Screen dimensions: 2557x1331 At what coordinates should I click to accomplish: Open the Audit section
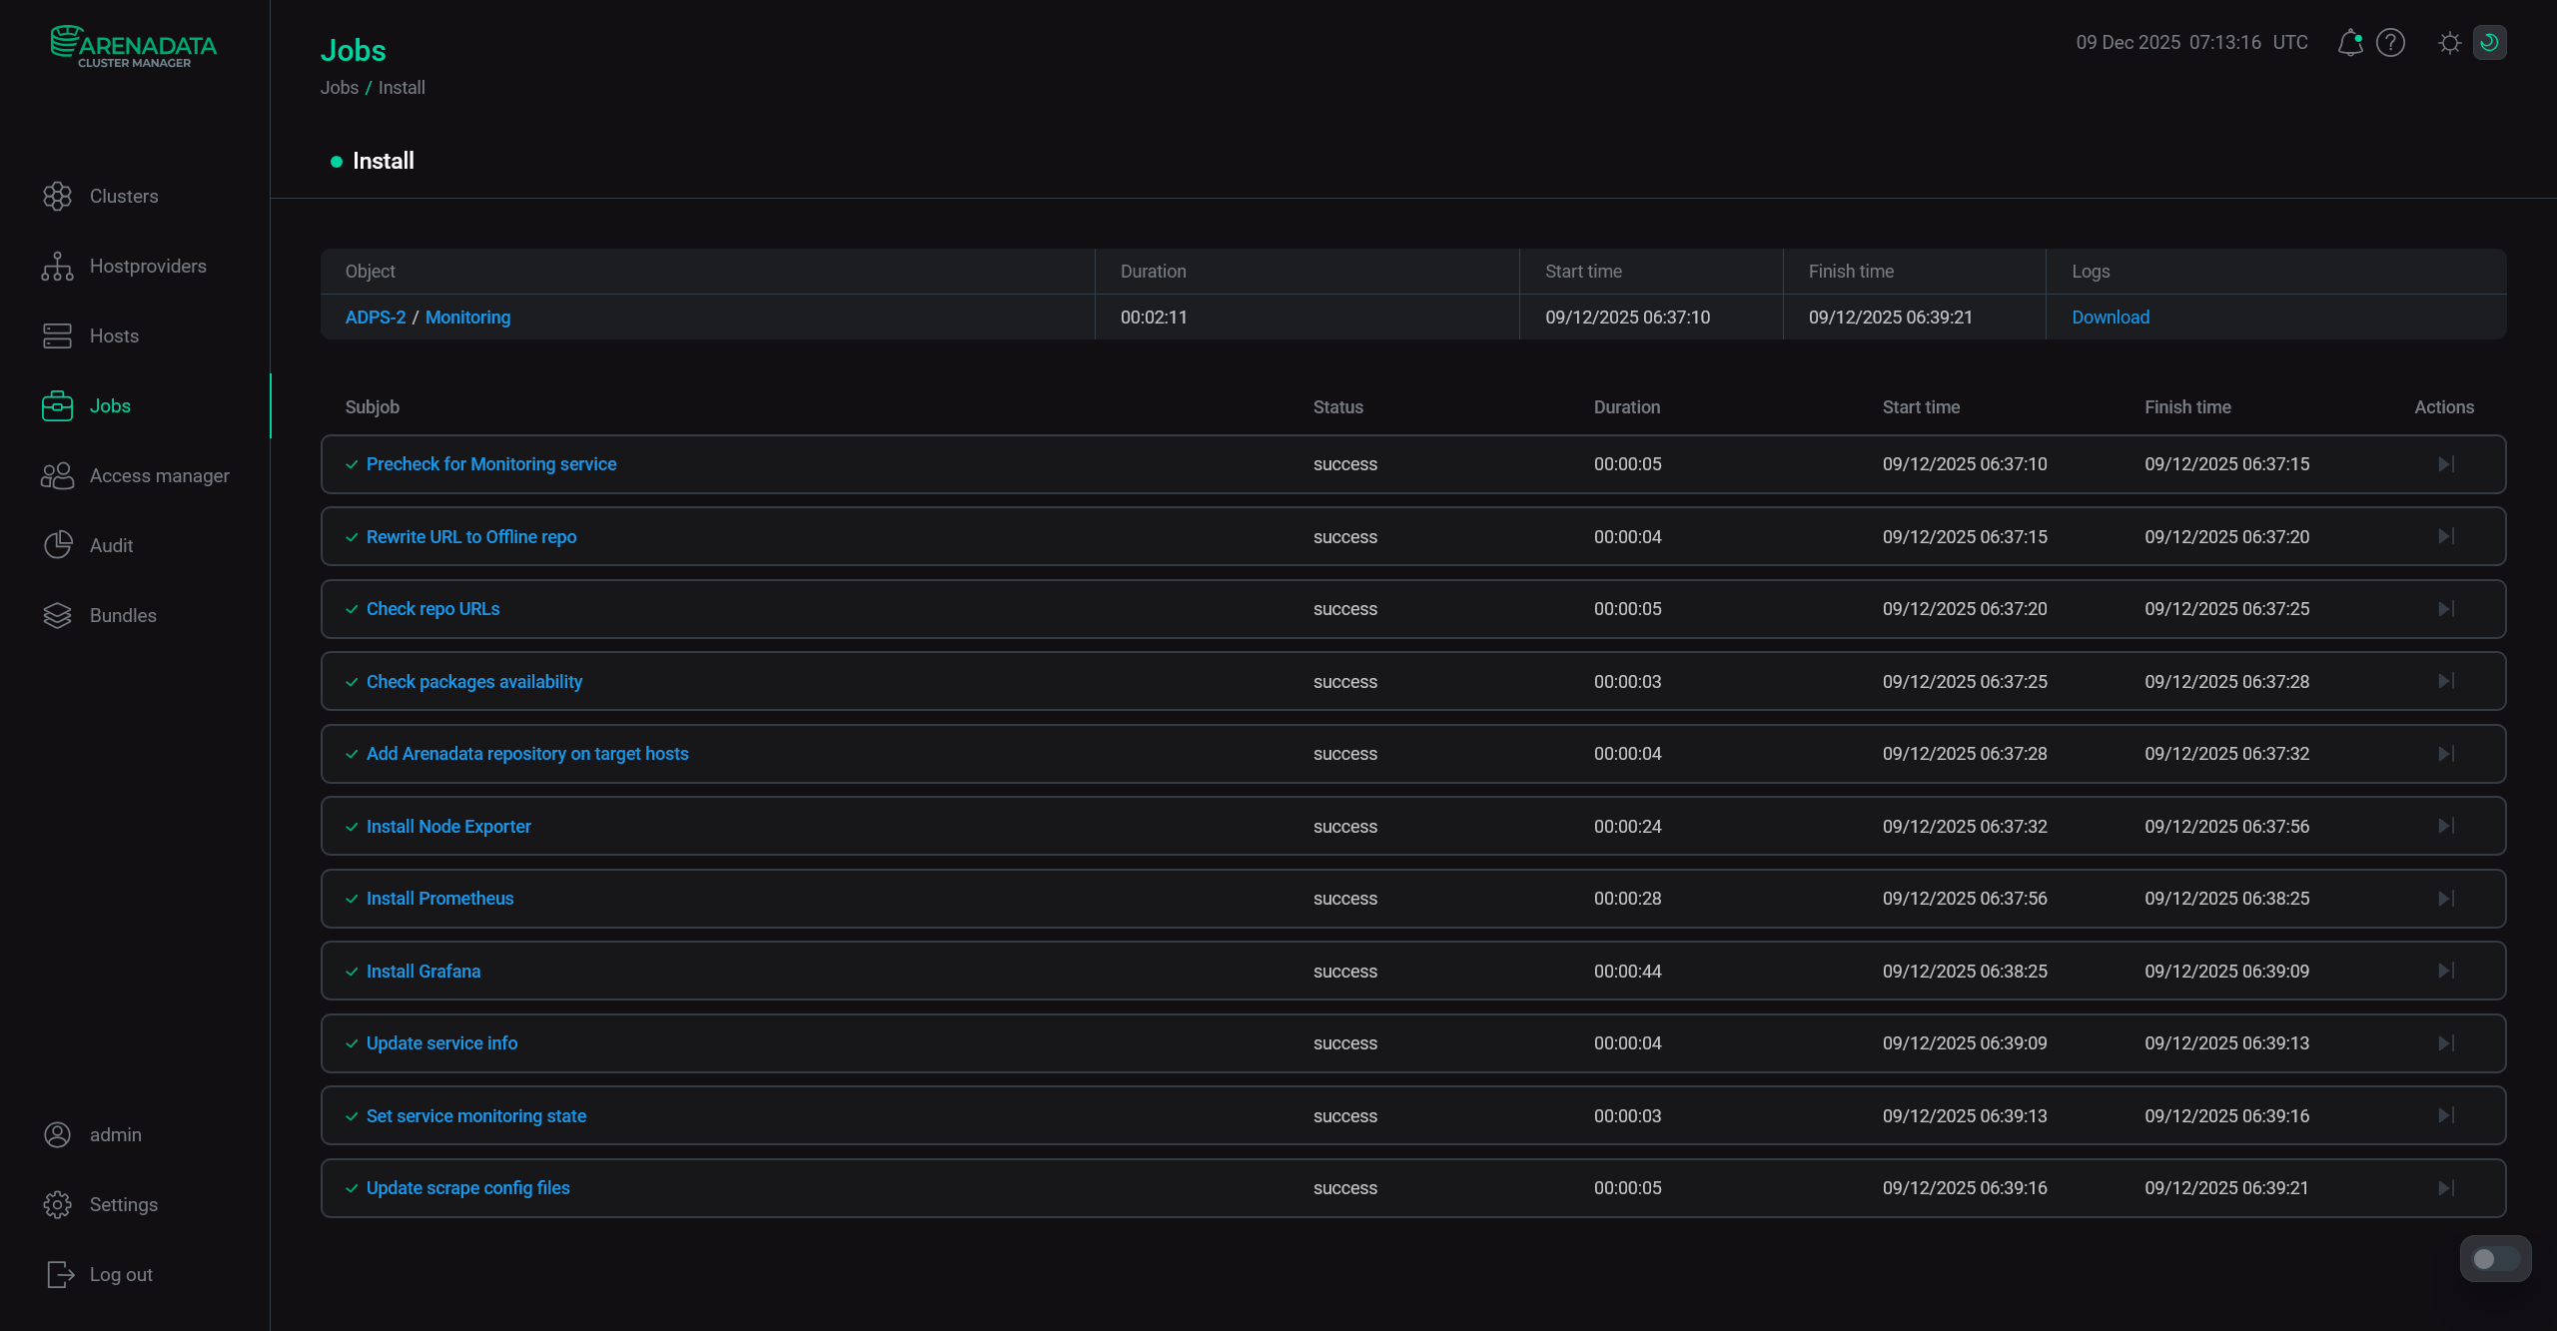[111, 545]
